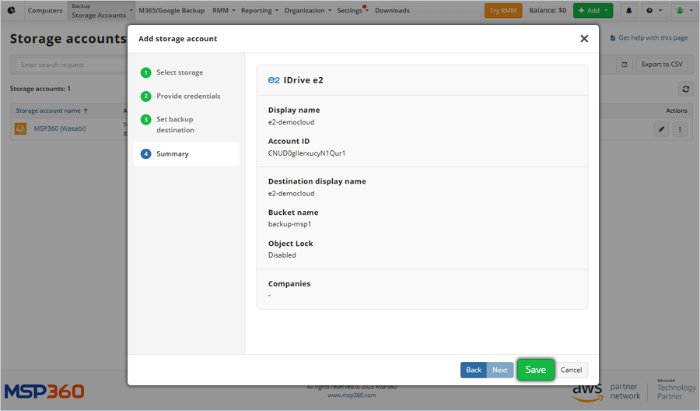700x411 pixels.
Task: Click the refresh storage accounts icon
Action: (684, 89)
